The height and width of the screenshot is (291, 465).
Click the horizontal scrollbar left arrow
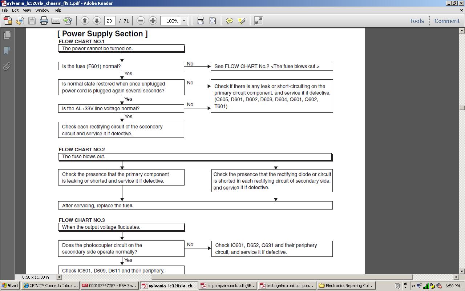tap(59, 277)
